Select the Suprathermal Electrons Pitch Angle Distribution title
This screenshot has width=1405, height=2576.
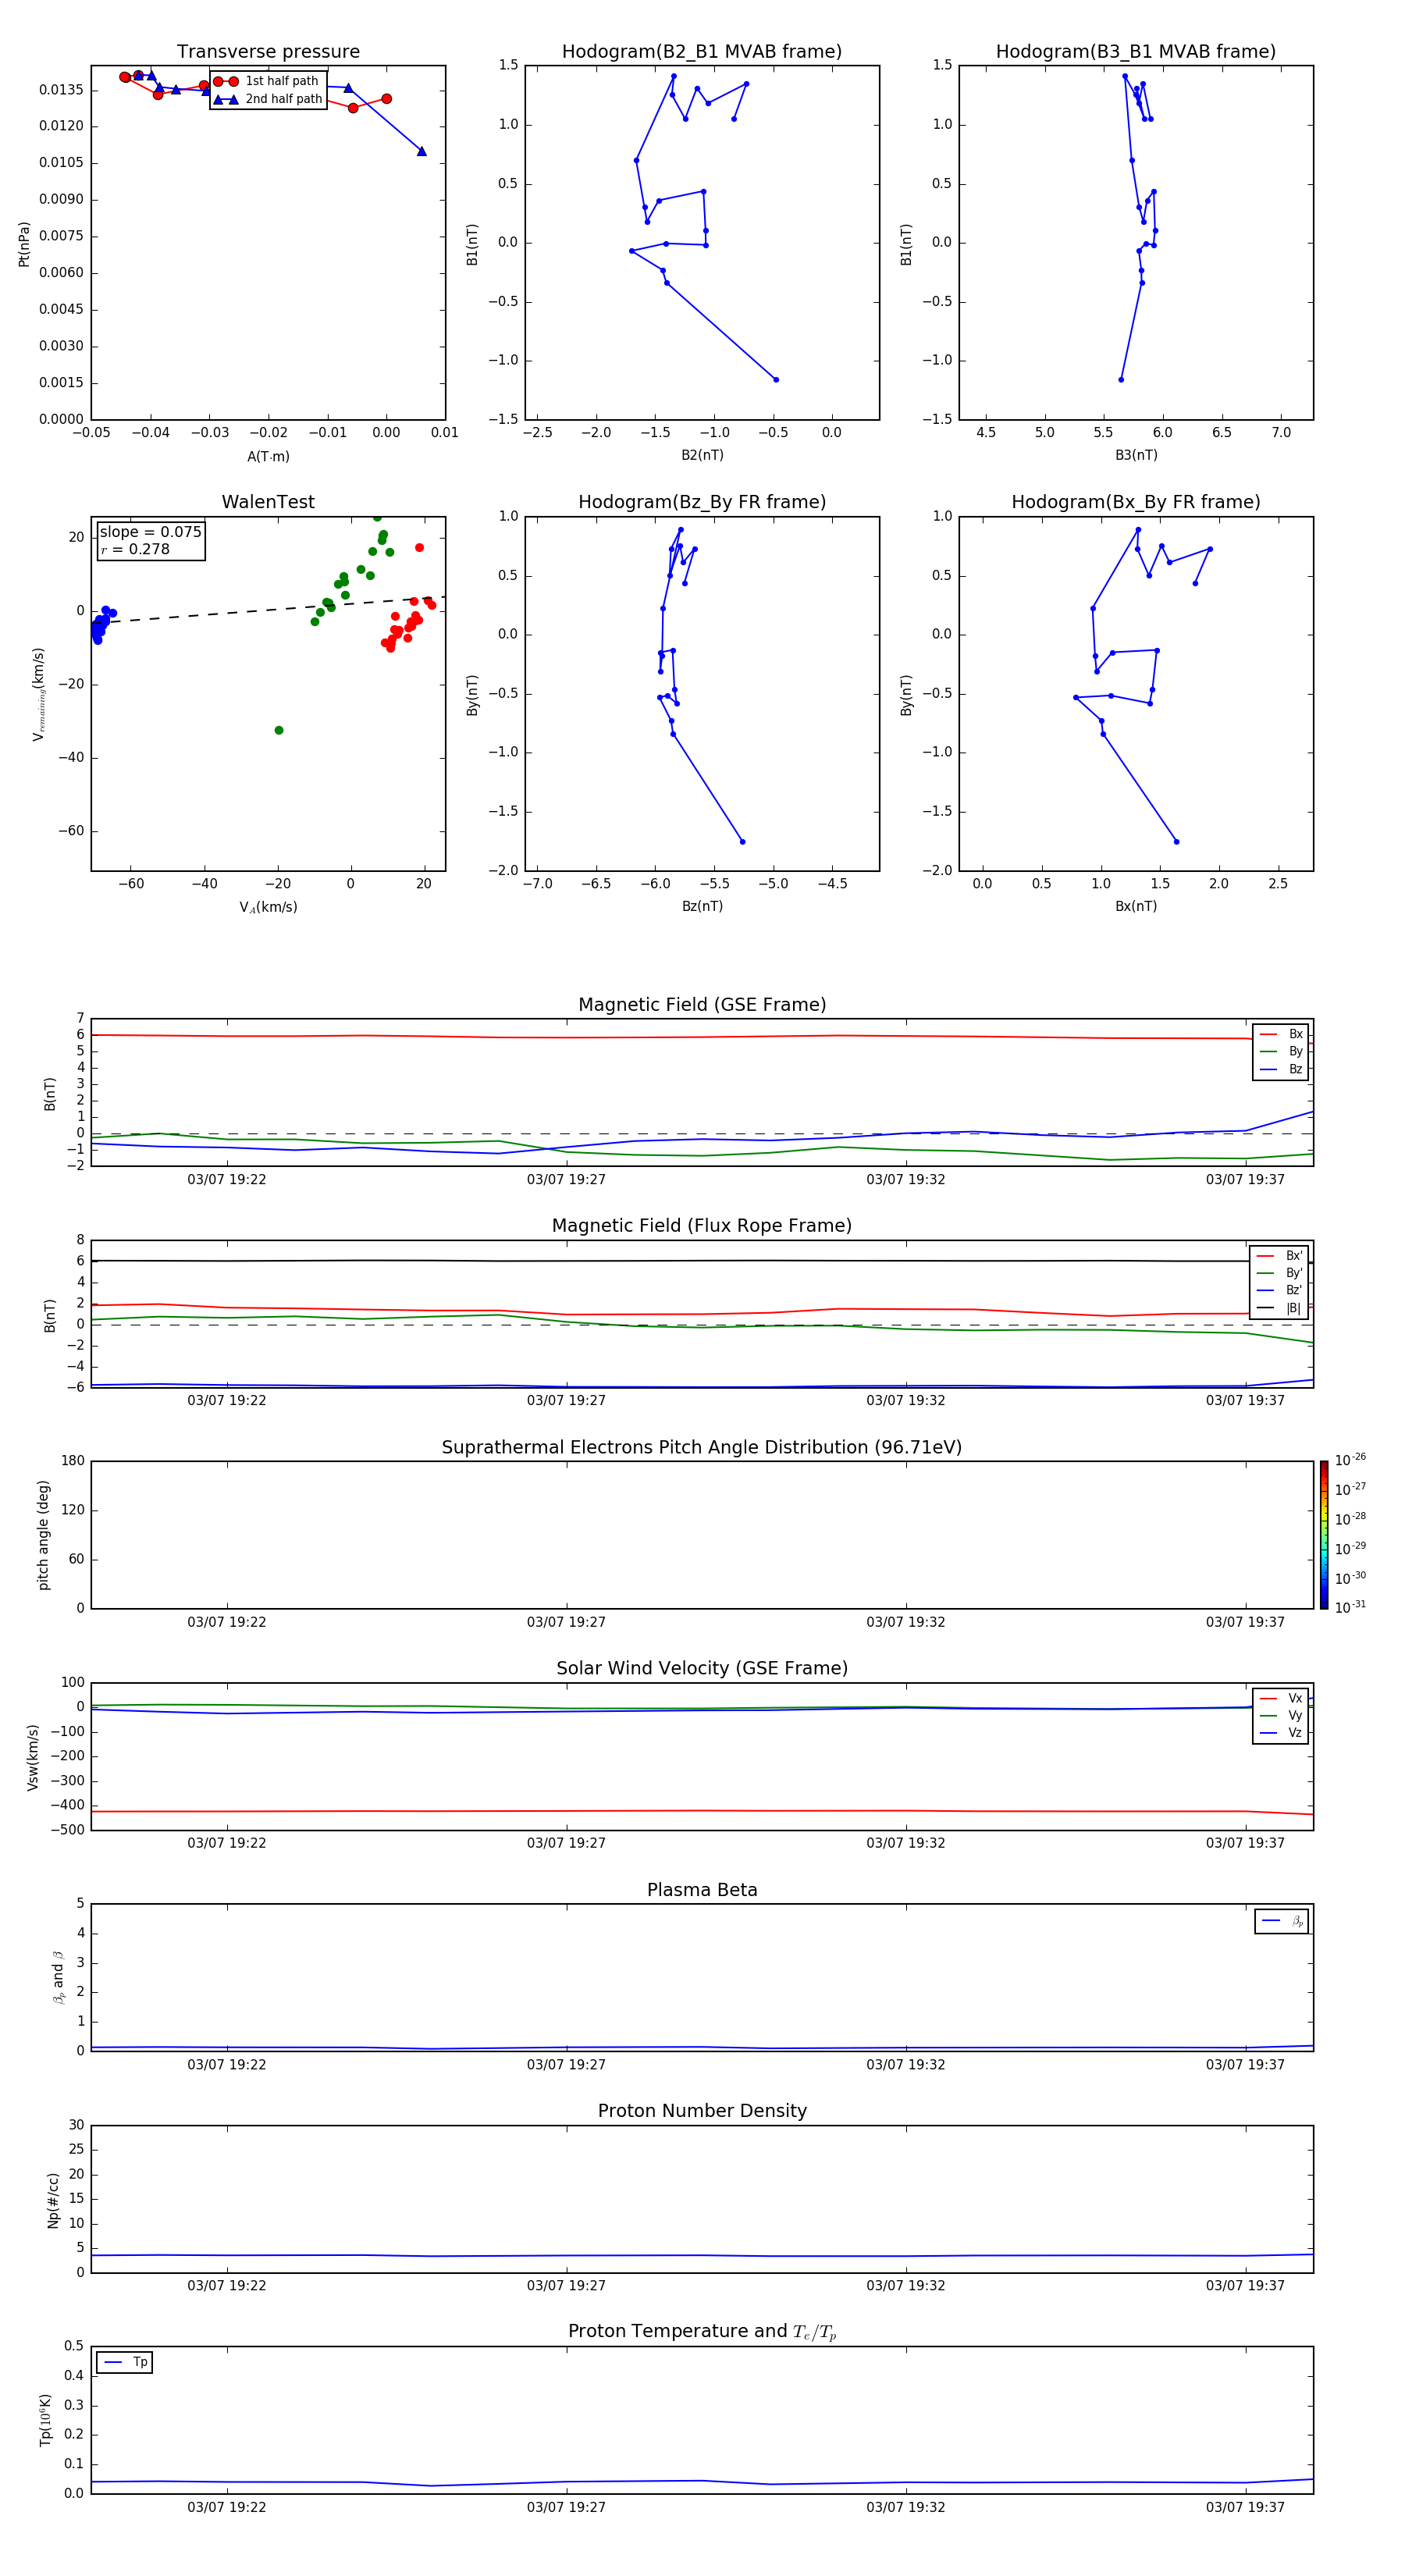[x=702, y=1448]
